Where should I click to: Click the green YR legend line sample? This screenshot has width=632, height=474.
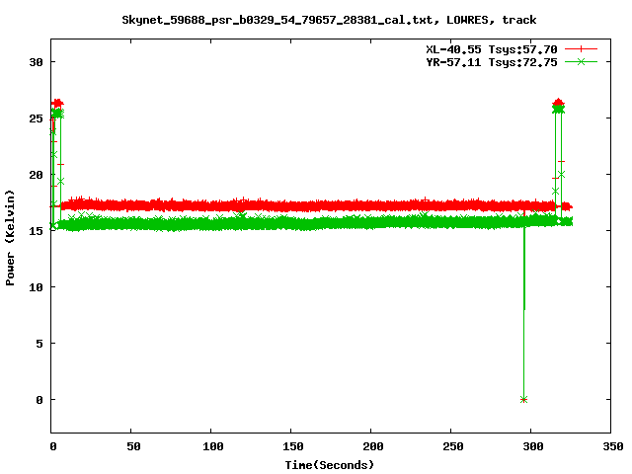pyautogui.click(x=581, y=62)
